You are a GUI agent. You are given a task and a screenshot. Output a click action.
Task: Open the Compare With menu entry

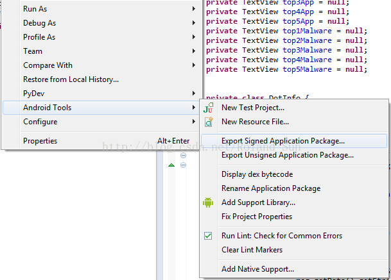[x=101, y=65]
